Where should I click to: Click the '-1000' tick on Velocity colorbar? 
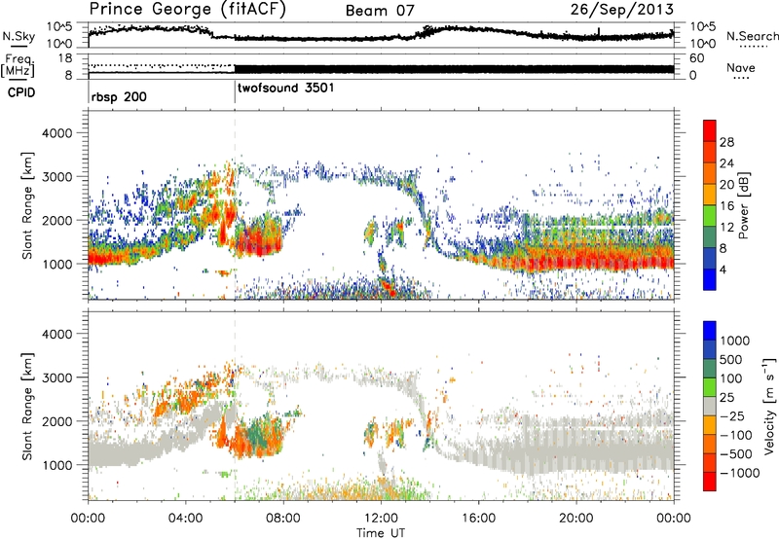click(x=739, y=473)
